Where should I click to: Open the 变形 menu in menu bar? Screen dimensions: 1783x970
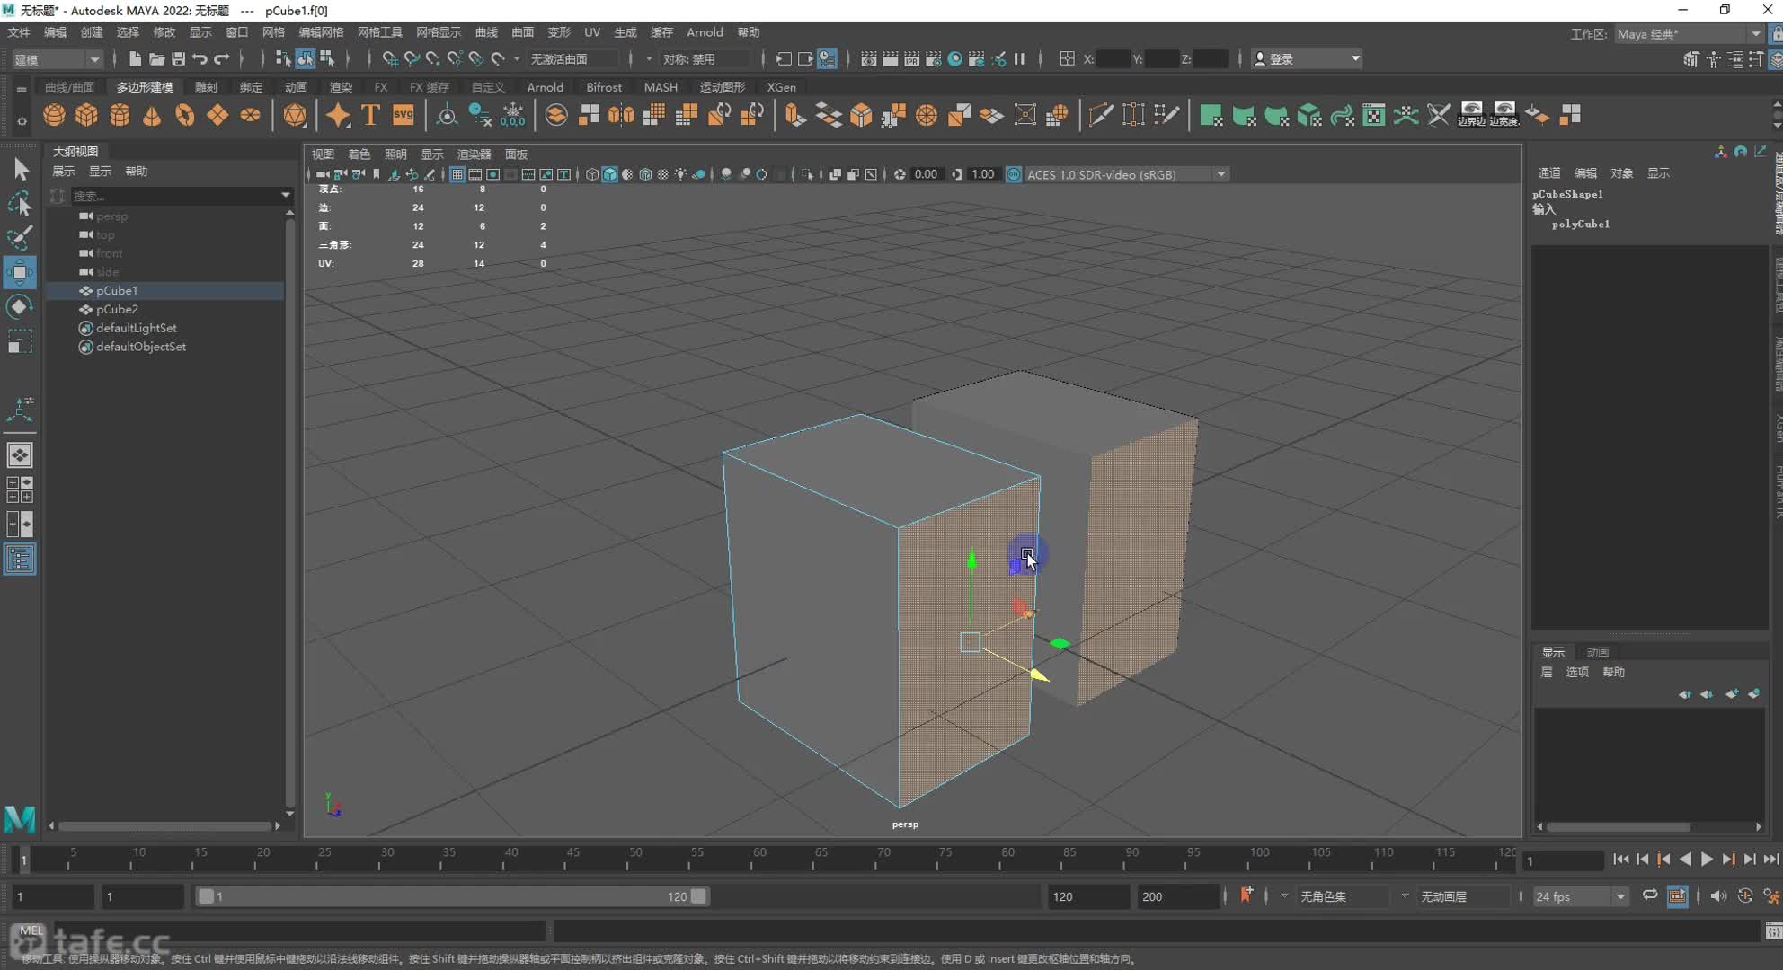pos(558,32)
